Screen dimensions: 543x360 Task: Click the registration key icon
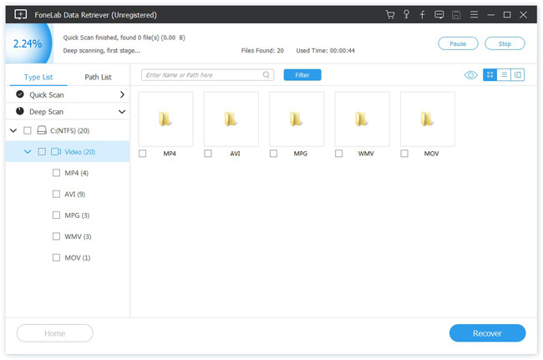[x=406, y=14]
